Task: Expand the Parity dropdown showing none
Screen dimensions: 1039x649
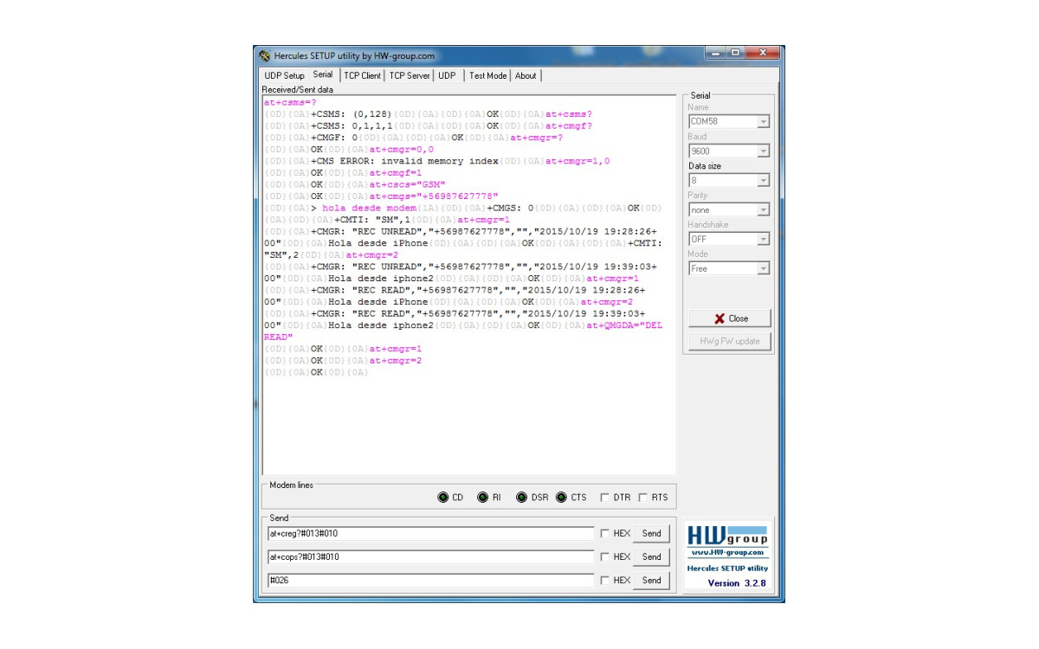Action: pyautogui.click(x=763, y=210)
